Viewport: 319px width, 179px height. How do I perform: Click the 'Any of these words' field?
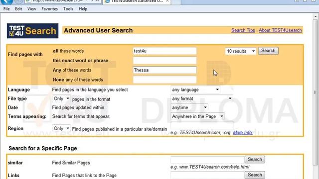tap(164, 70)
